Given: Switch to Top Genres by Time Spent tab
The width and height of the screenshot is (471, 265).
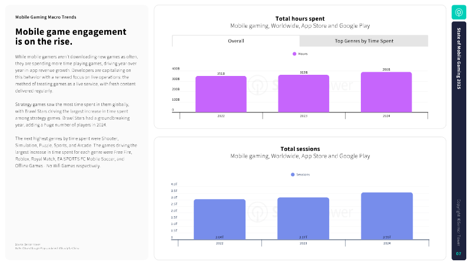Looking at the screenshot, I should [x=364, y=41].
